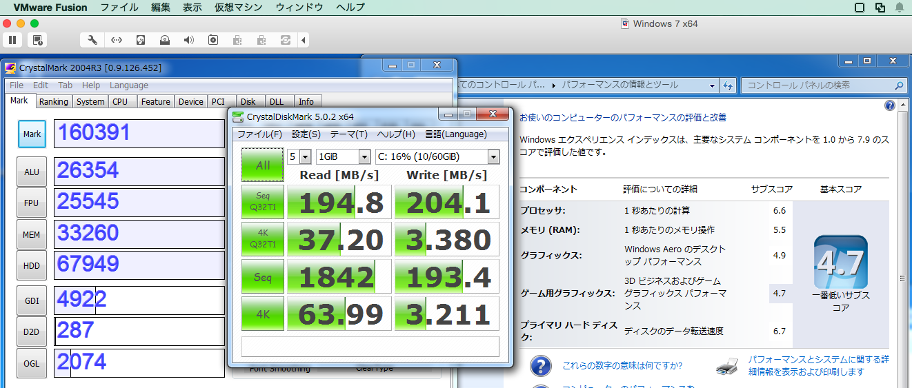This screenshot has height=388, width=912.
Task: Open the 仮想マシン menu in macOS menu bar
Action: coord(239,8)
